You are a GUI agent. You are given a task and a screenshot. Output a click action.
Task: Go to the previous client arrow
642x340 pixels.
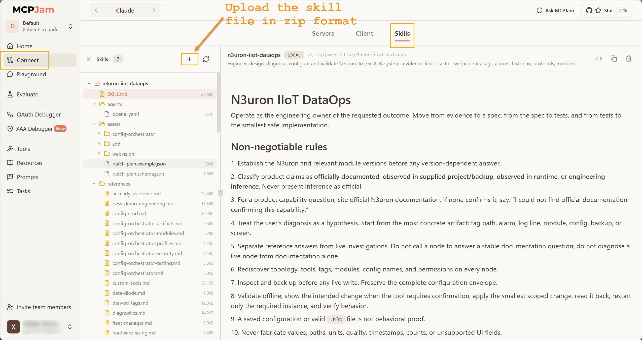(x=96, y=10)
